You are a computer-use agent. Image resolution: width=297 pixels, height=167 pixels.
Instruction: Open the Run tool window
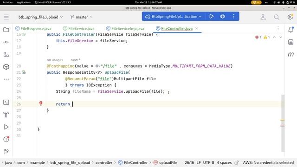(x=6, y=127)
